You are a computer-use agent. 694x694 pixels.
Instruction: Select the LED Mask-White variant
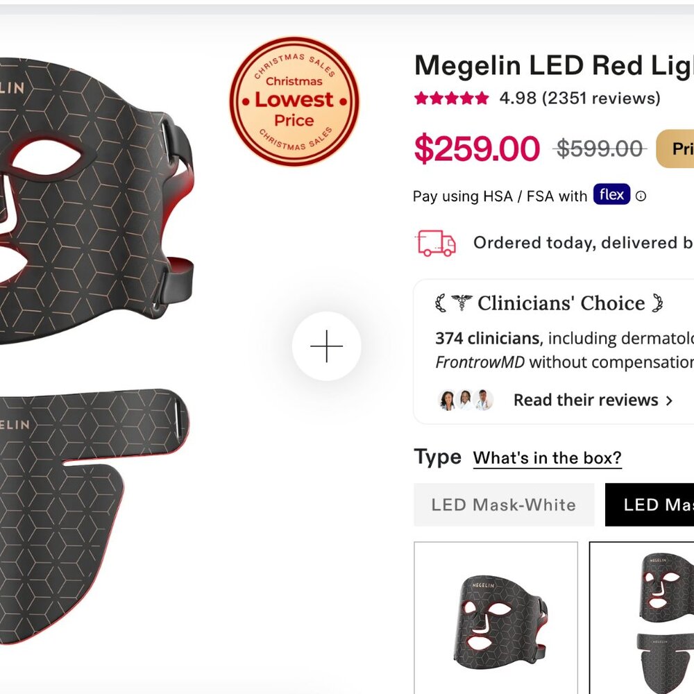click(x=503, y=505)
